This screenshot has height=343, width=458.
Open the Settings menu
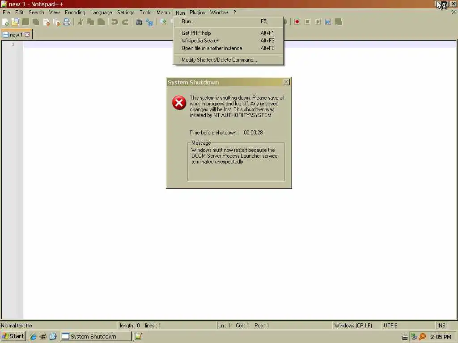(x=126, y=13)
